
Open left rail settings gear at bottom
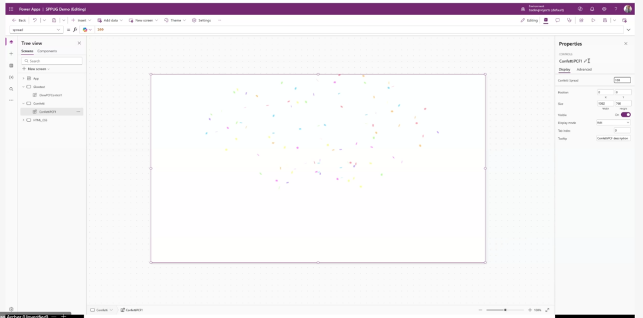(11, 309)
